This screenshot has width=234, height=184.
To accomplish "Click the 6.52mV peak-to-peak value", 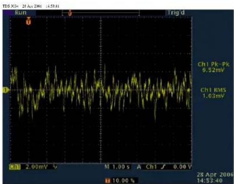I will click(213, 70).
